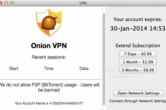Select the 3 Months - $8.99 plan

click(138, 70)
